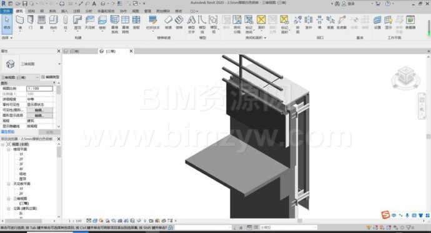Expand the 选择 dropdown under Modify
431x233 pixels.
tap(7, 37)
